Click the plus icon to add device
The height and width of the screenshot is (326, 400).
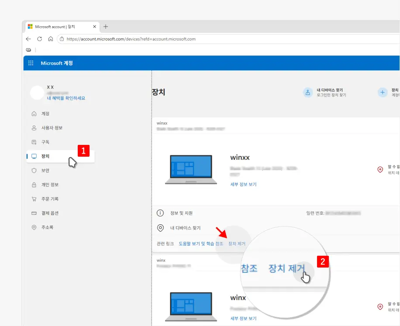point(383,92)
